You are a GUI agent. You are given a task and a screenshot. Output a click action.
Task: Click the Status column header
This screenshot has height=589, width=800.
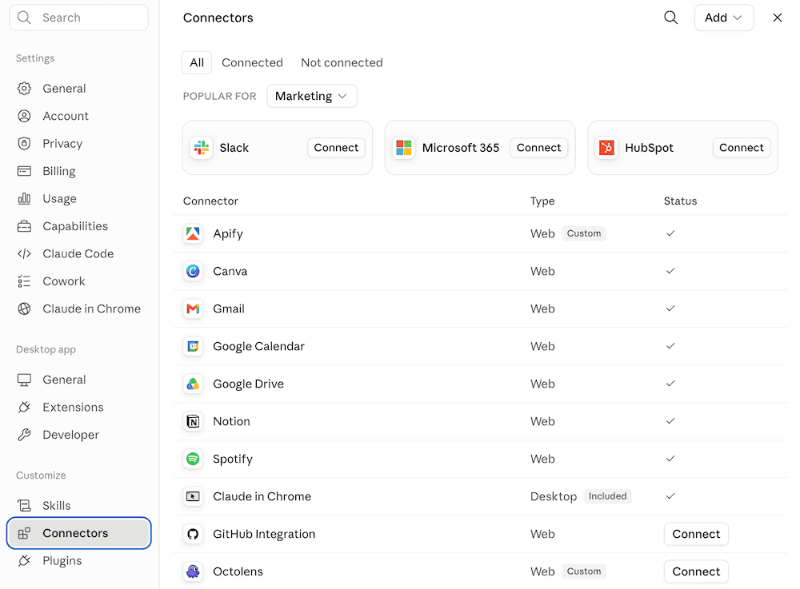[x=680, y=201]
